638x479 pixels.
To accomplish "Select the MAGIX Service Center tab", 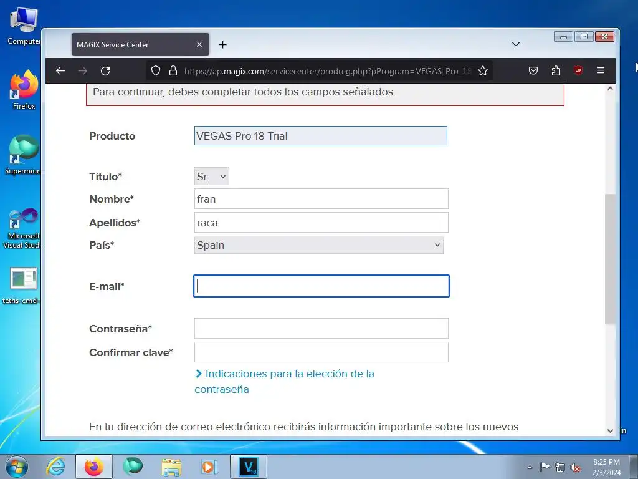I will click(140, 44).
